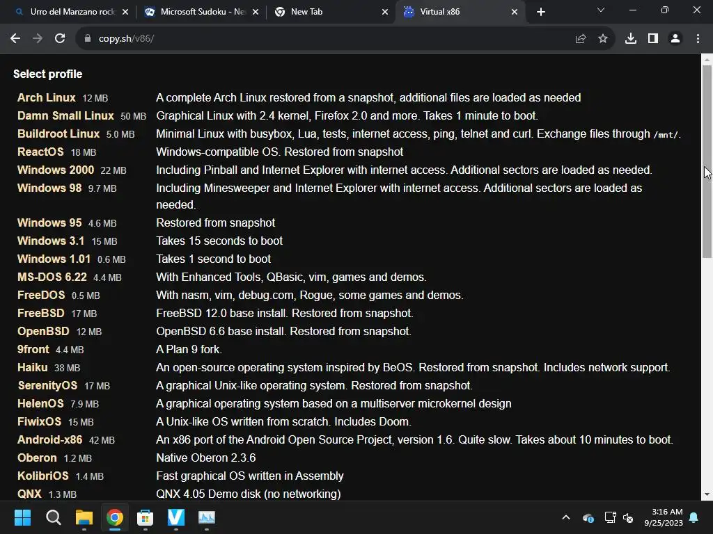This screenshot has height=534, width=713.
Task: Click the network tray icon
Action: 610,517
